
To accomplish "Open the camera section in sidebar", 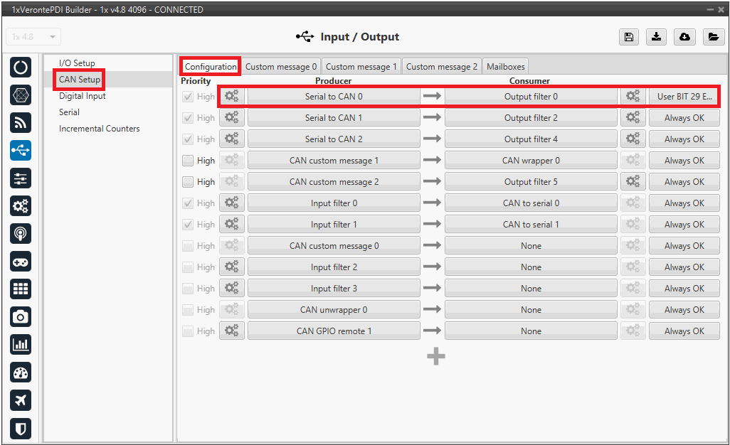I will tap(21, 316).
